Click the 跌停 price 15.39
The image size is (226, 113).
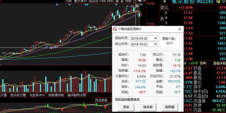pos(221,105)
